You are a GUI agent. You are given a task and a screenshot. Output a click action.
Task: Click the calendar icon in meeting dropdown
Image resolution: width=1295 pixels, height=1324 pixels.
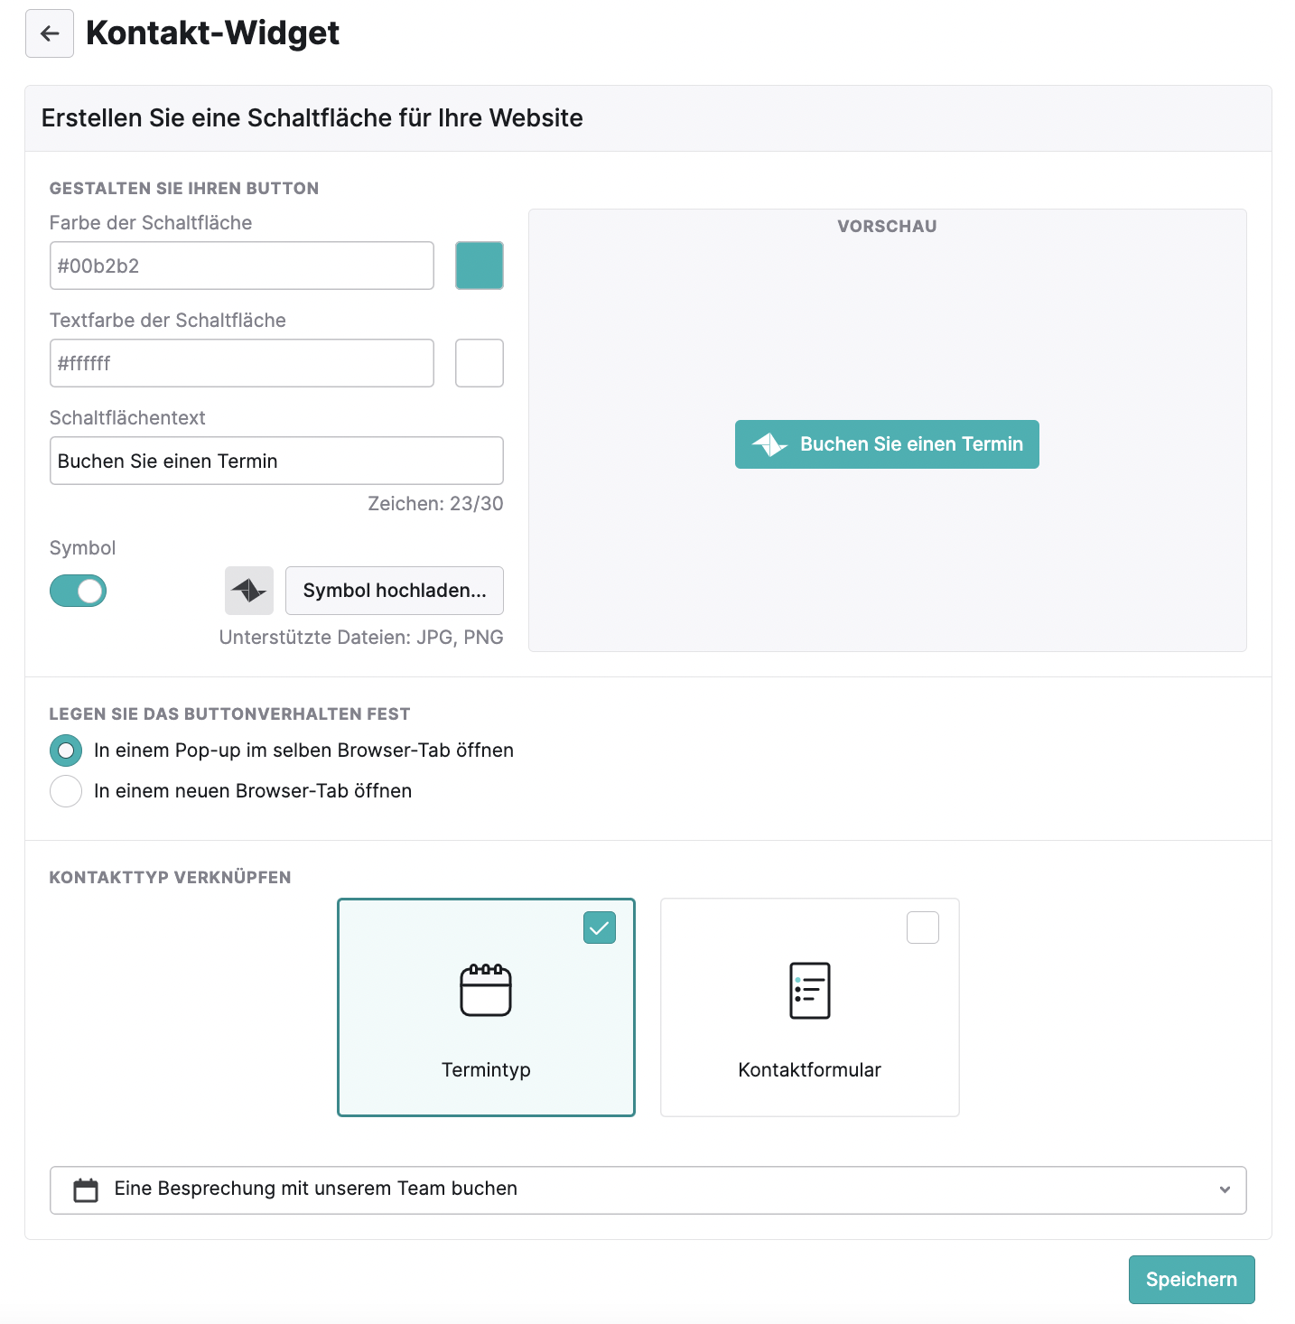86,1190
